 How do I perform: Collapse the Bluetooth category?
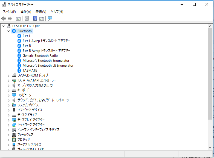click(x=8, y=31)
